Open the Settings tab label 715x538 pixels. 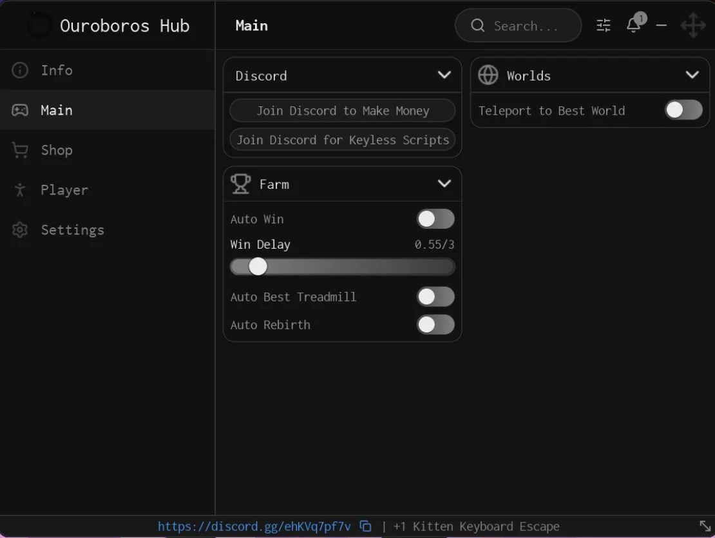coord(73,230)
